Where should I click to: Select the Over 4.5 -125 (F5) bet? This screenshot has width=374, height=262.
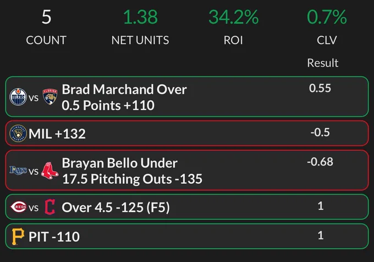pyautogui.click(x=187, y=207)
